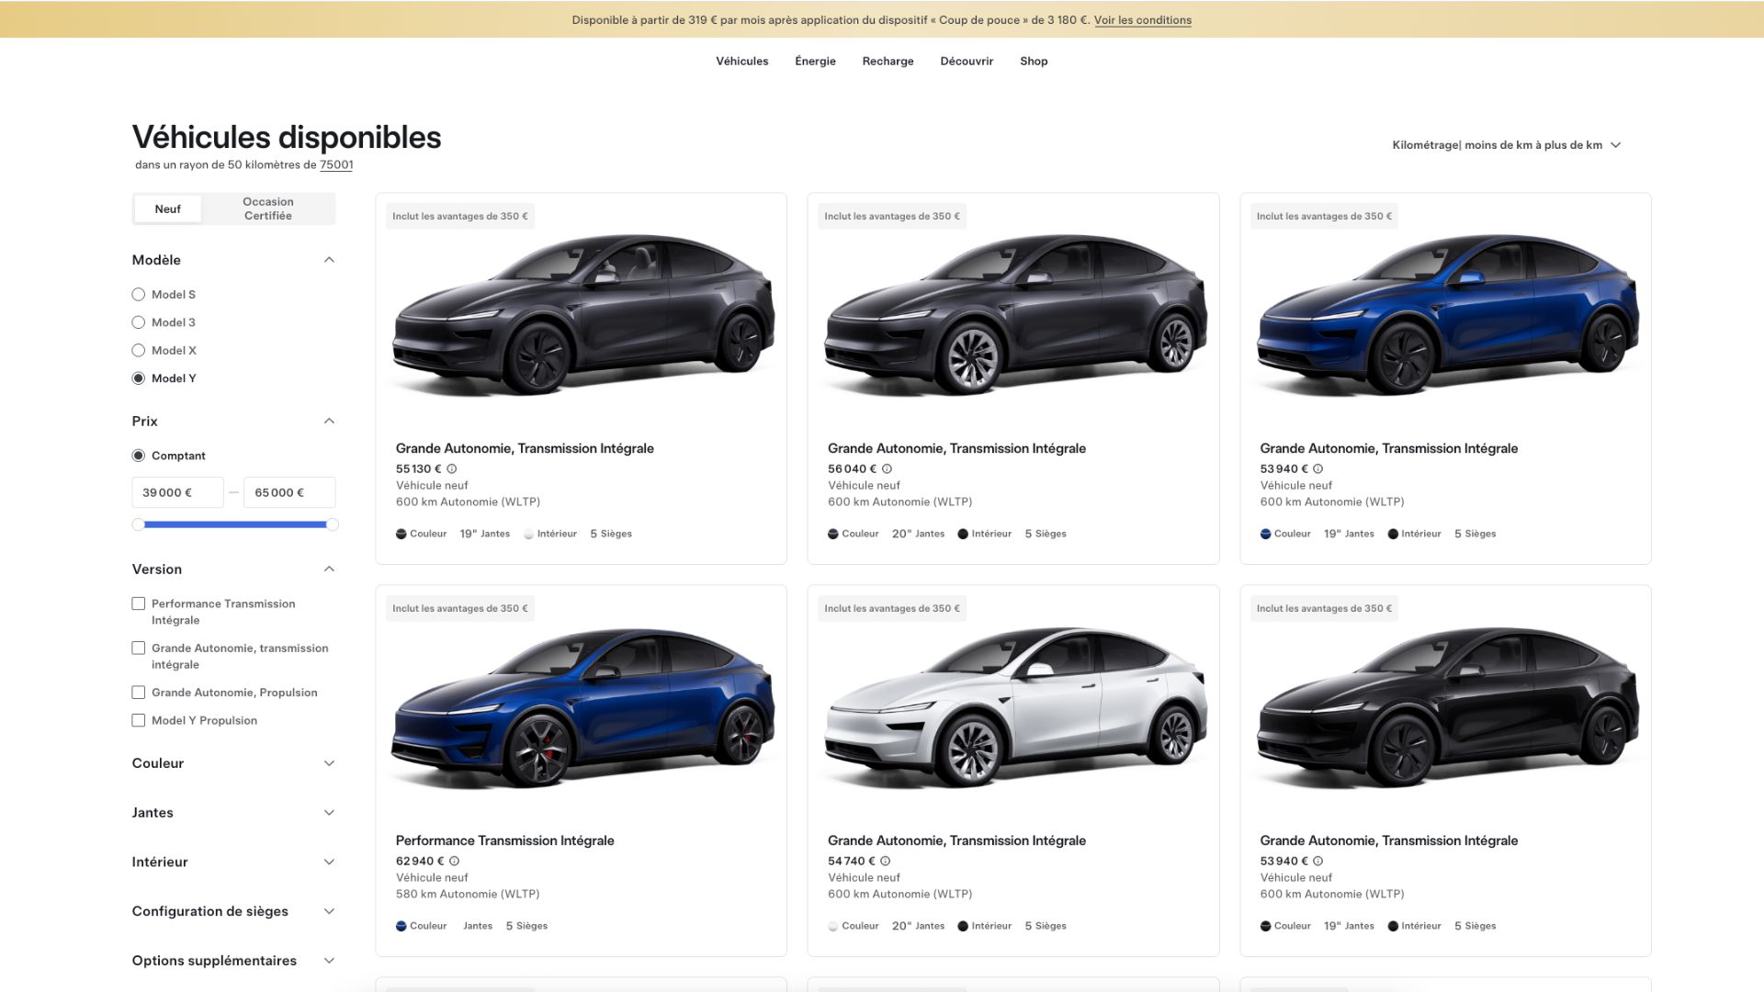
Task: Click info icon next to 55 130 € price
Action: (451, 468)
